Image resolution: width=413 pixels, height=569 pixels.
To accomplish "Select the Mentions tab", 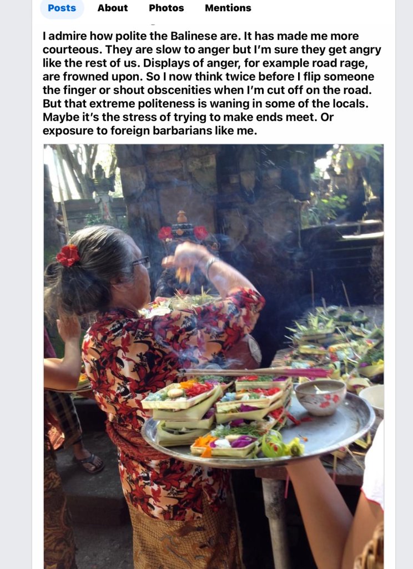I will (x=228, y=8).
